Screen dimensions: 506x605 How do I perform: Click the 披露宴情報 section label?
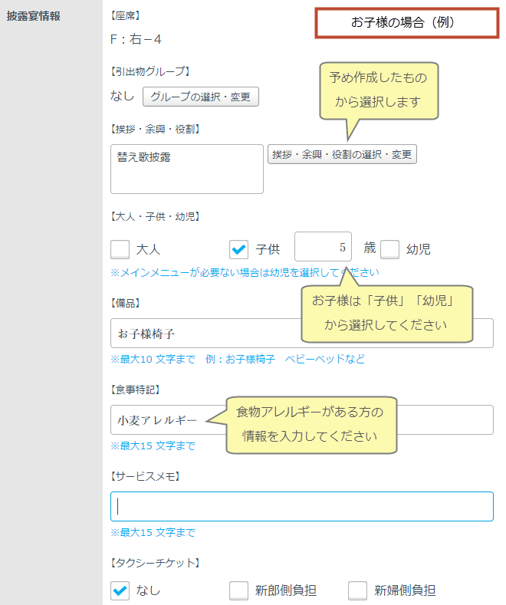pos(34,15)
